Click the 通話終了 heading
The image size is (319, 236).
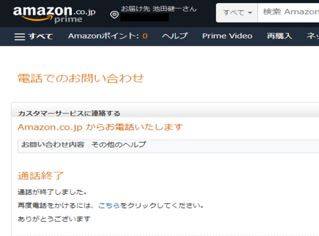coord(41,176)
